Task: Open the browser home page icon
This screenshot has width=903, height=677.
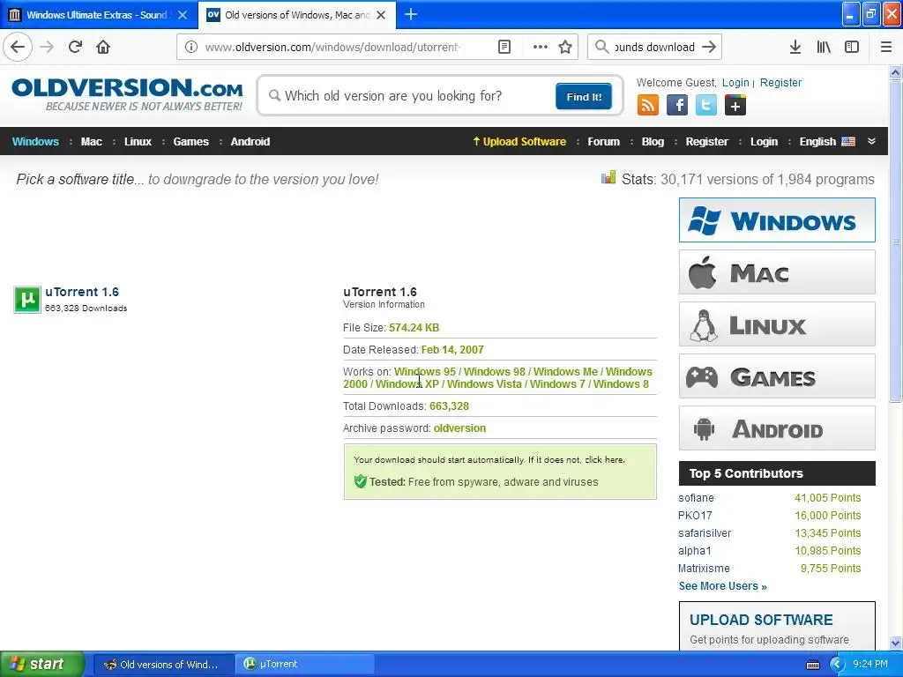Action: coord(103,48)
